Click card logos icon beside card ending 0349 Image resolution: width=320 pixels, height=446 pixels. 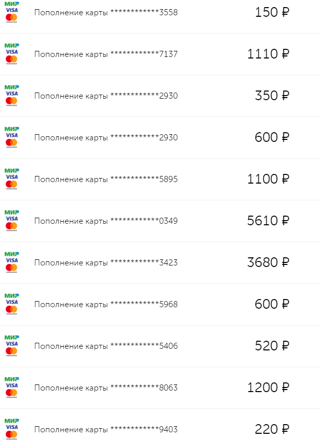pos(11,221)
